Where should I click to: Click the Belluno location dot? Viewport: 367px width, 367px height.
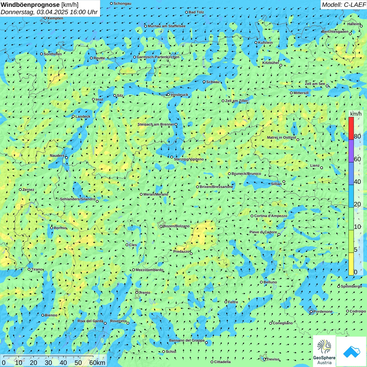coord(261,282)
